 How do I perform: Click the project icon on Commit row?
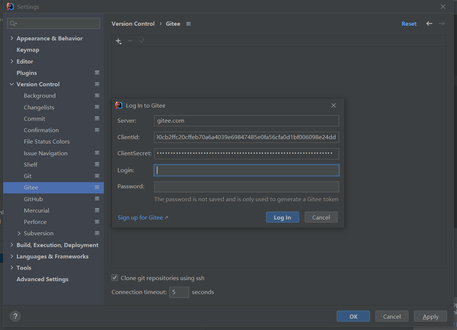tap(97, 119)
